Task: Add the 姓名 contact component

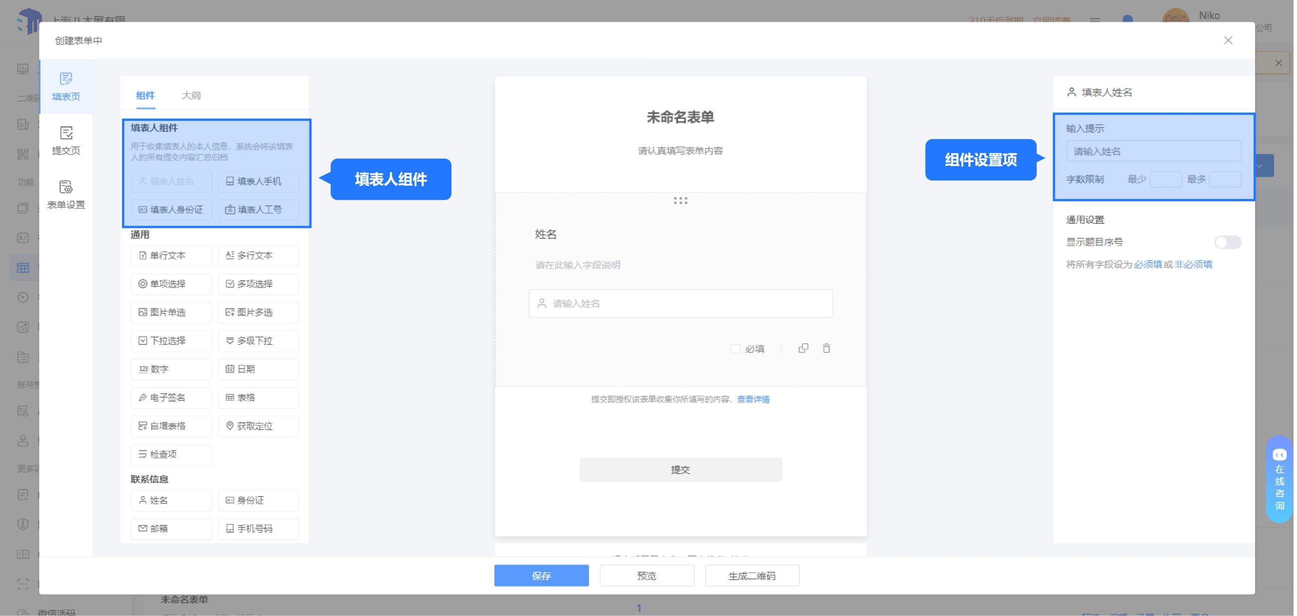Action: click(x=171, y=501)
